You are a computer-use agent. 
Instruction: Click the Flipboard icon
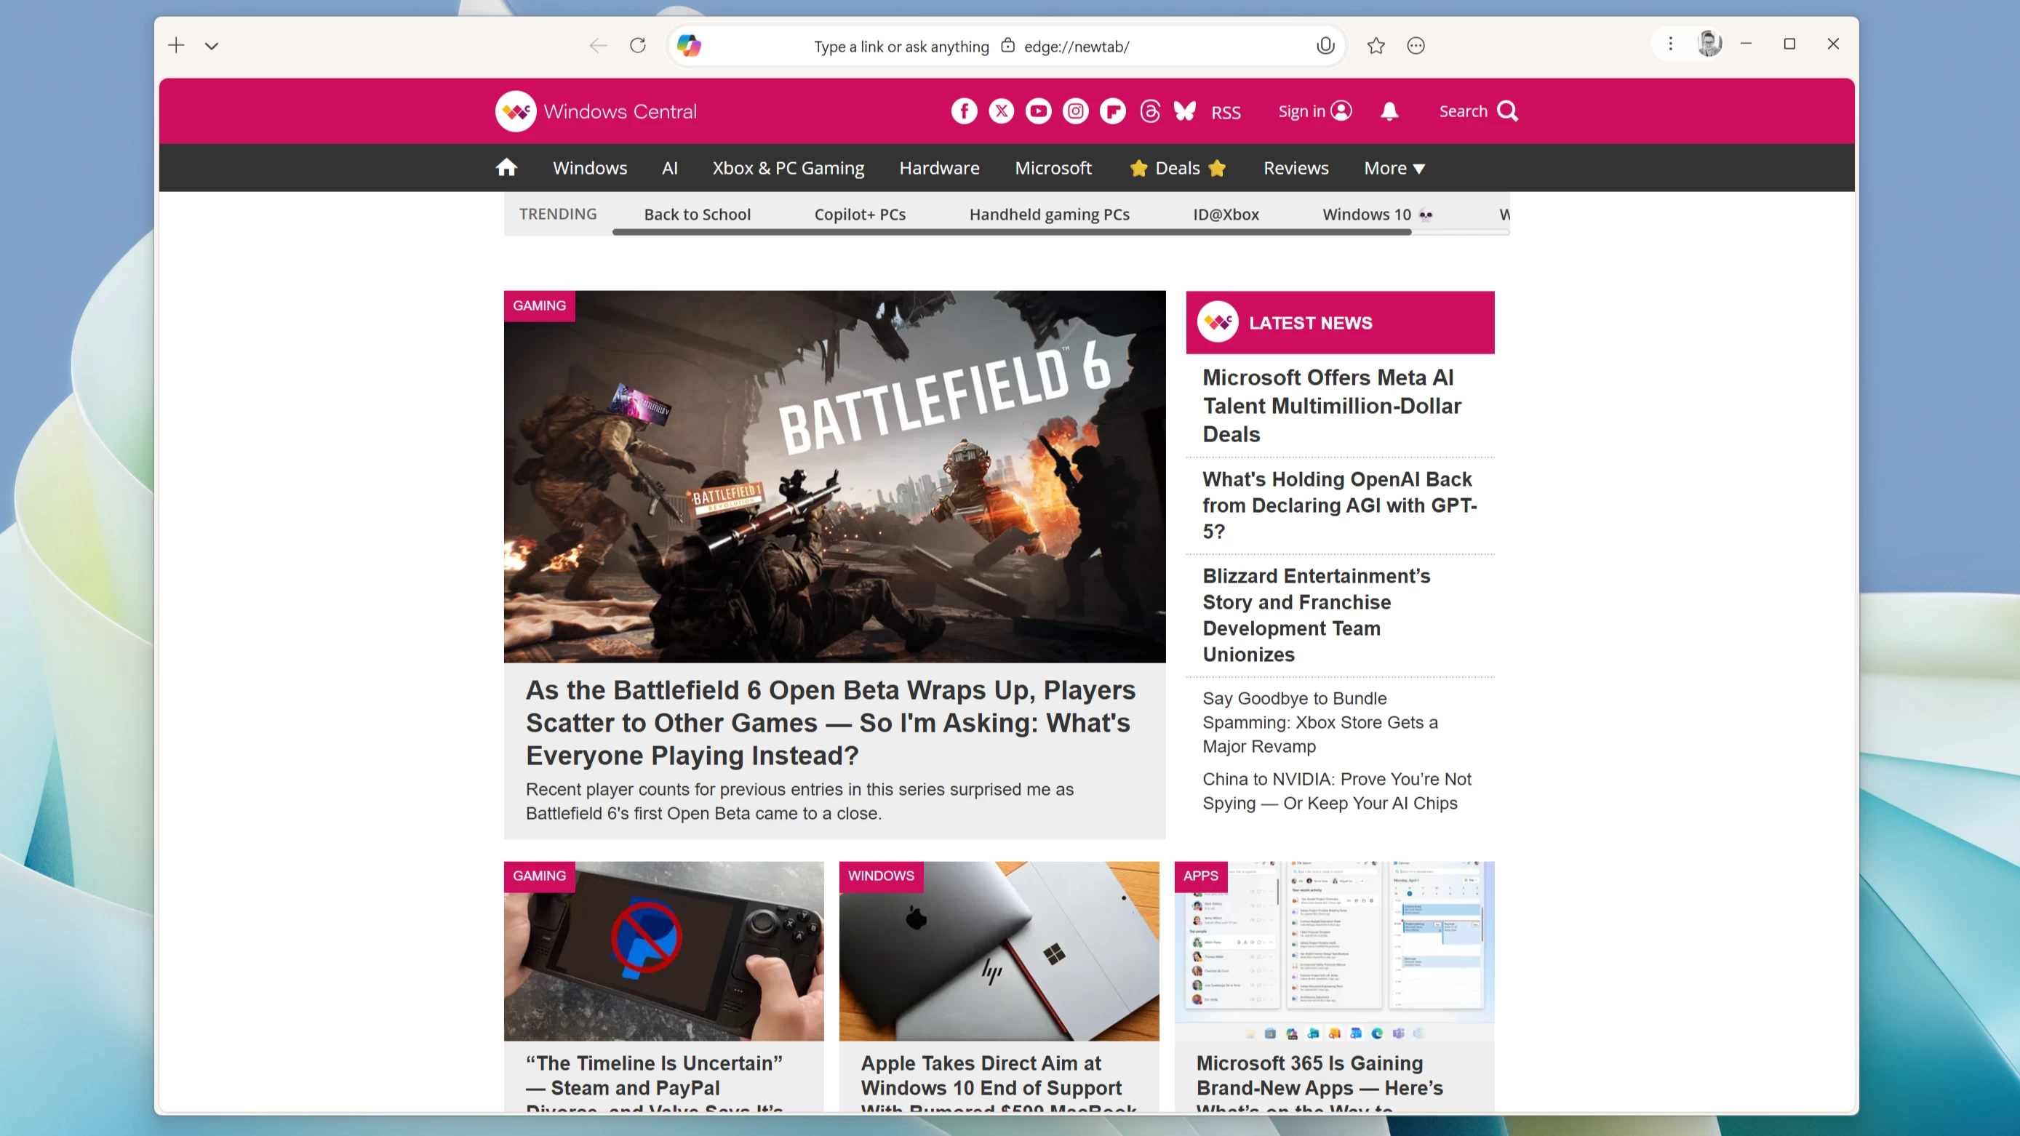[1112, 111]
